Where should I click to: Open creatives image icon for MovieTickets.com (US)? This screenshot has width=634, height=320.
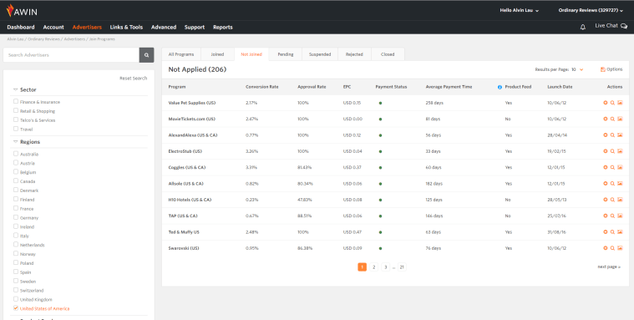point(620,119)
